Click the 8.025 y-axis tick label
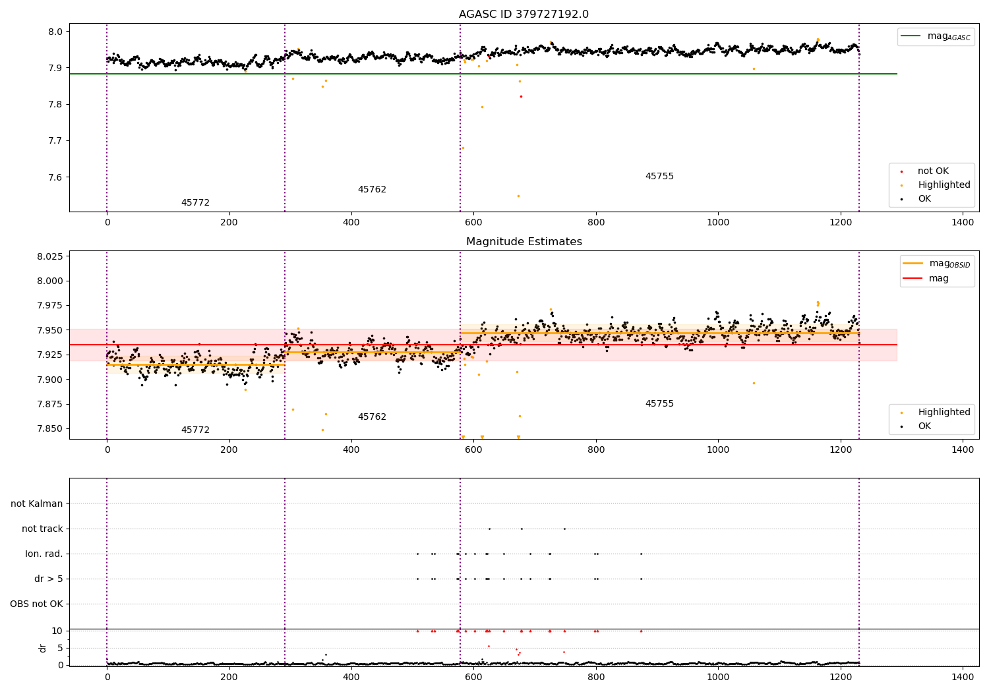Screen dimensions: 989x692 pyautogui.click(x=50, y=256)
